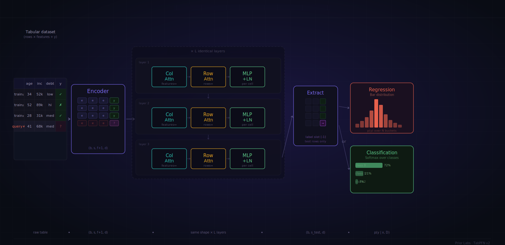Click the Col Attn block in layer 3
The height and width of the screenshot is (245, 505).
(x=169, y=159)
